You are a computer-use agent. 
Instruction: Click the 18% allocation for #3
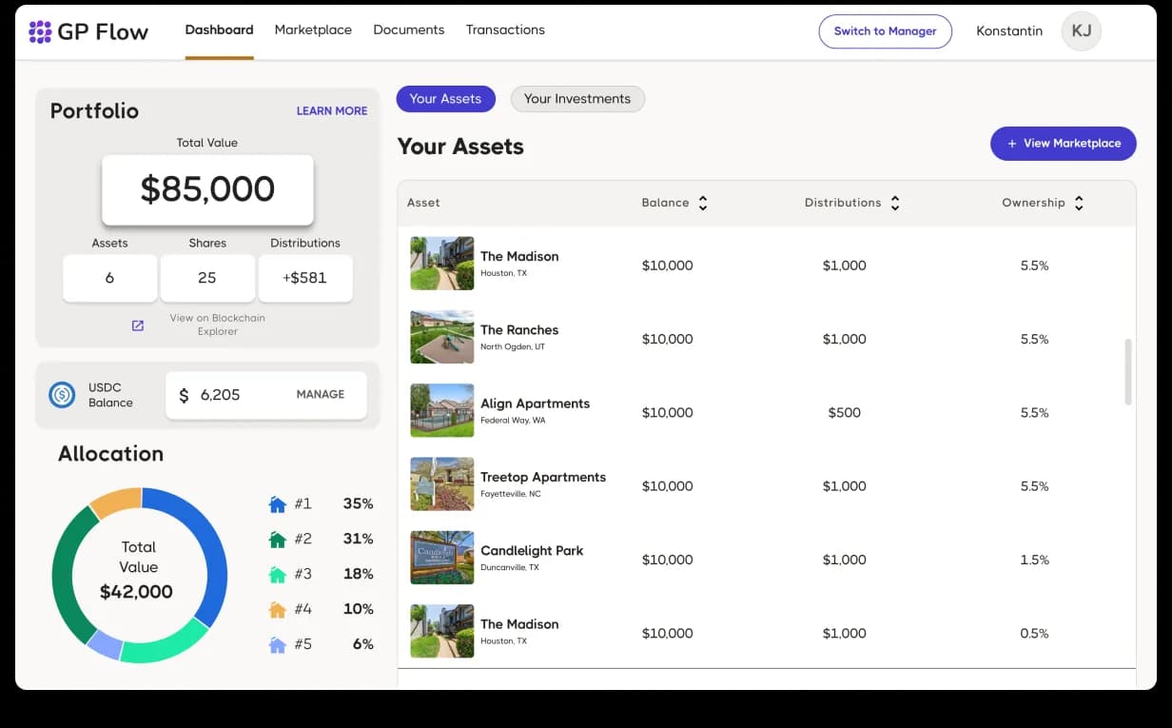tap(358, 575)
